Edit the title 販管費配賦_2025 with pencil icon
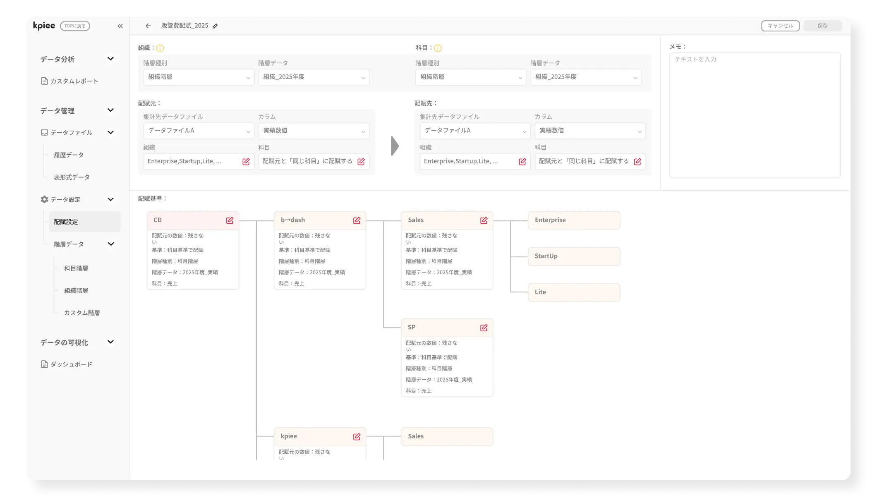The height and width of the screenshot is (500, 877). tap(215, 26)
